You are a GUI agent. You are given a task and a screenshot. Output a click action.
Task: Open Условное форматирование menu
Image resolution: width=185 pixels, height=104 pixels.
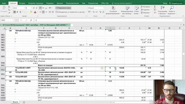coord(113,10)
